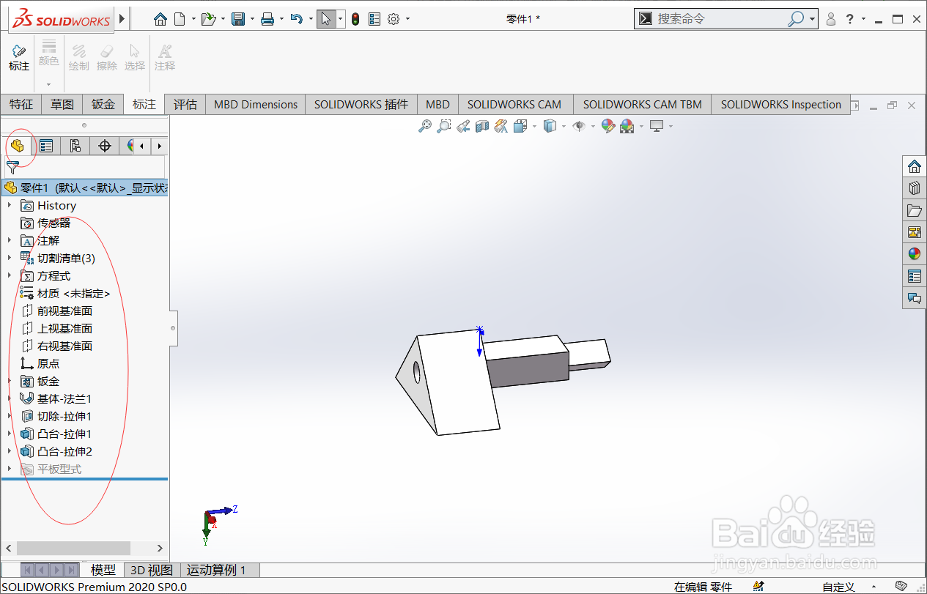Collapse the FeatureManager panel with side handle
Viewport: 927px width, 594px height.
(173, 327)
